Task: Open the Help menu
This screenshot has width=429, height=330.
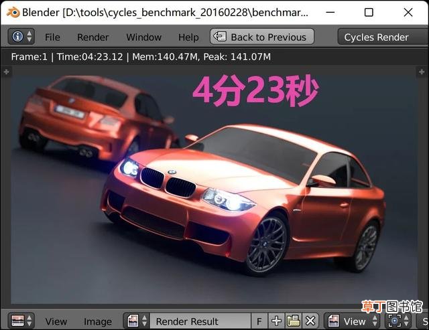Action: point(188,37)
